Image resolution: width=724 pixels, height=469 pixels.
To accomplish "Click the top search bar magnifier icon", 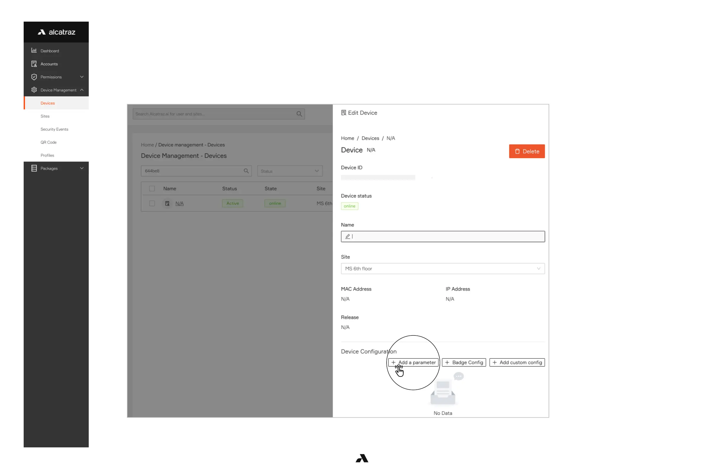I will [299, 114].
